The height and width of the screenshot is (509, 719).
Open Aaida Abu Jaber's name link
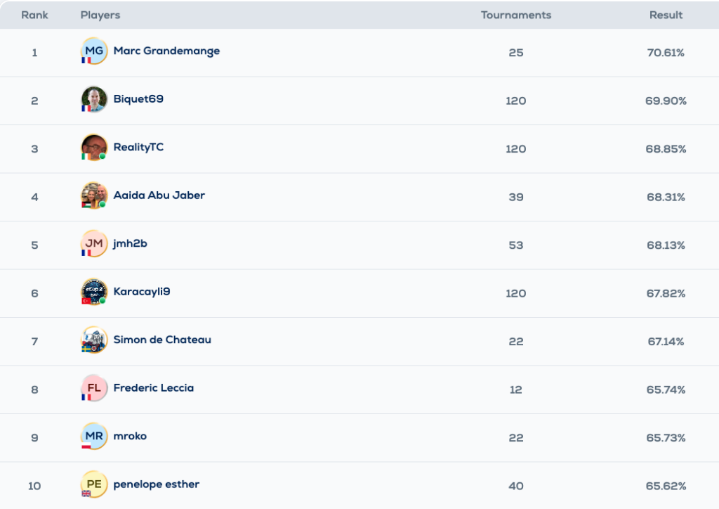tap(159, 195)
